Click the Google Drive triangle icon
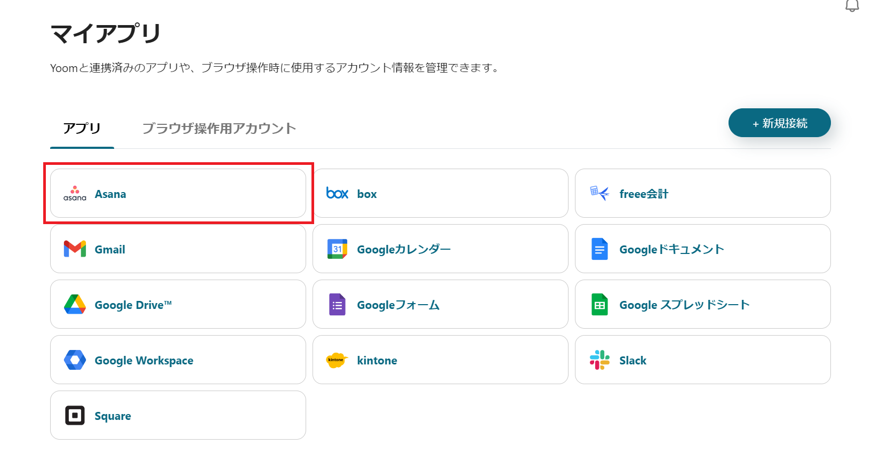Screen dimensions: 872x469 point(75,304)
